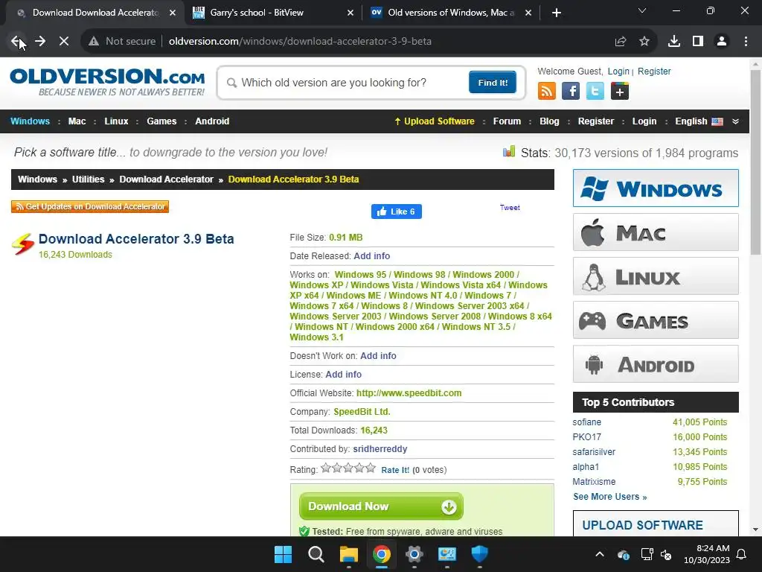The height and width of the screenshot is (572, 762).
Task: Open top contributor sofiane
Action: 586,422
